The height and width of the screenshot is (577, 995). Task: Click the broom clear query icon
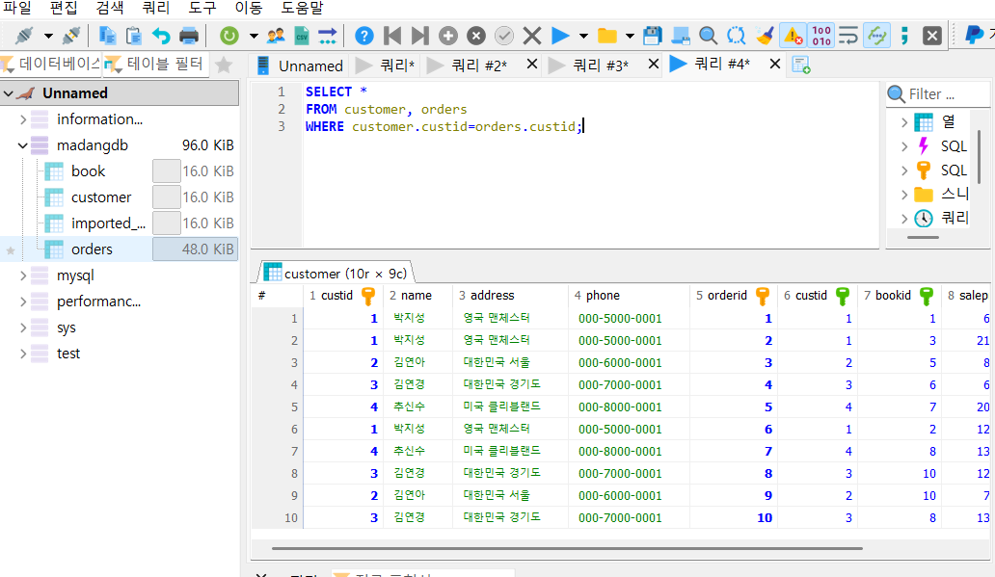tap(765, 36)
